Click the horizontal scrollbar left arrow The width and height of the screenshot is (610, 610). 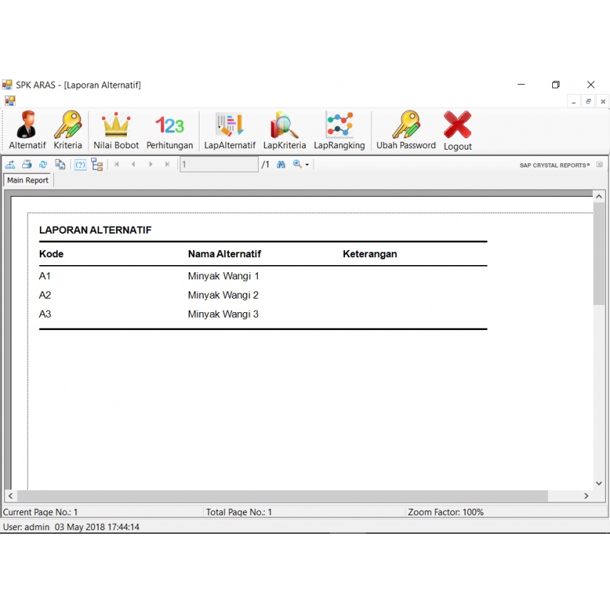(11, 496)
